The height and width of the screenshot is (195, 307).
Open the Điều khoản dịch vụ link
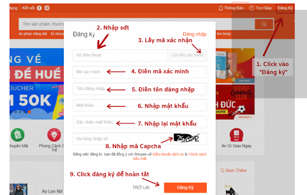coord(168,154)
